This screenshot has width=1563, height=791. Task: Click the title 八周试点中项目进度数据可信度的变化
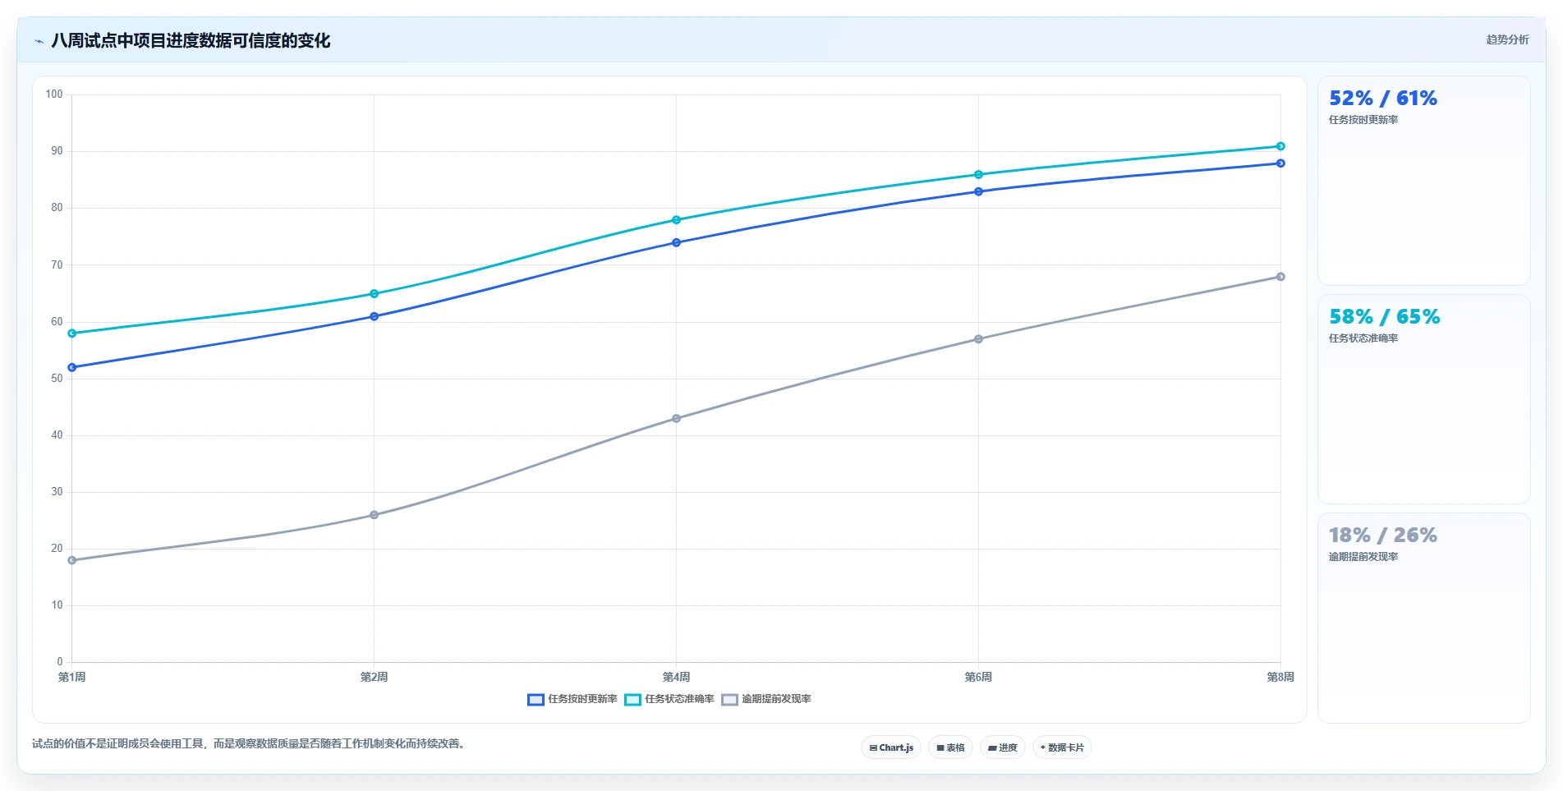(191, 40)
